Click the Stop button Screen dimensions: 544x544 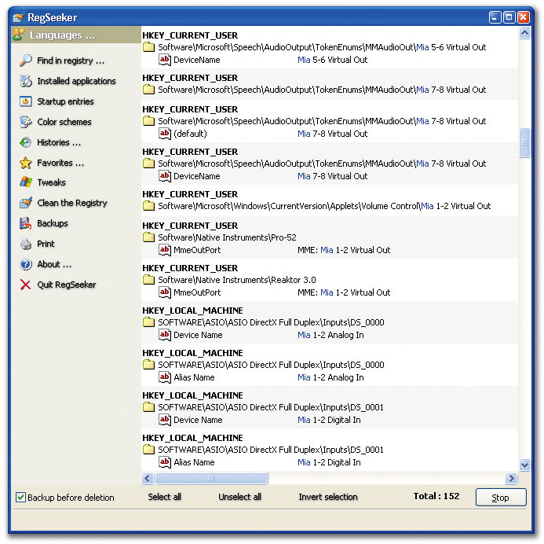(x=501, y=497)
